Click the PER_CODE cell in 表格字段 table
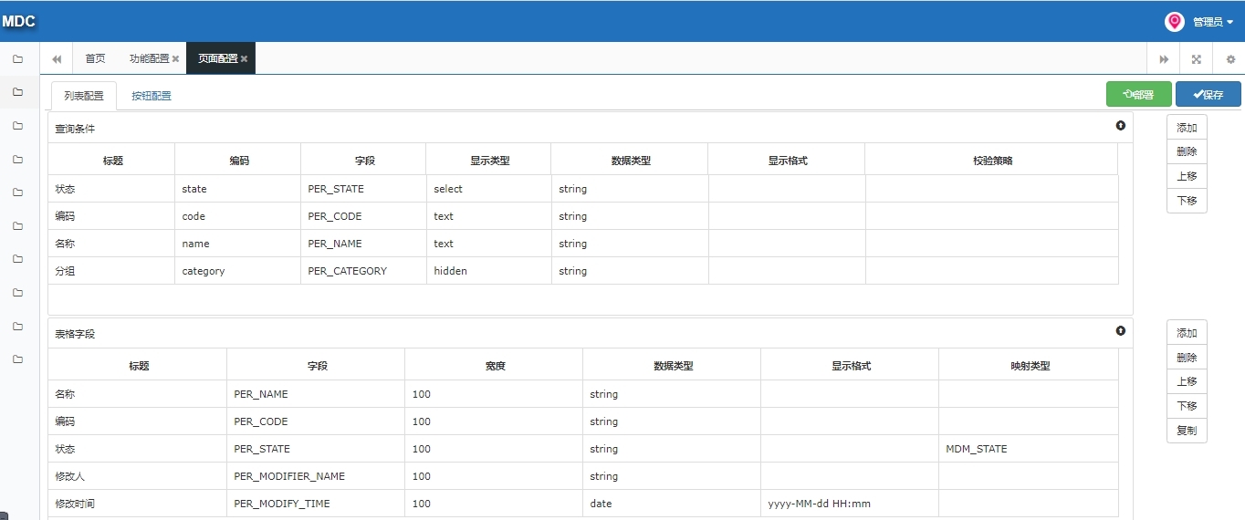 316,421
